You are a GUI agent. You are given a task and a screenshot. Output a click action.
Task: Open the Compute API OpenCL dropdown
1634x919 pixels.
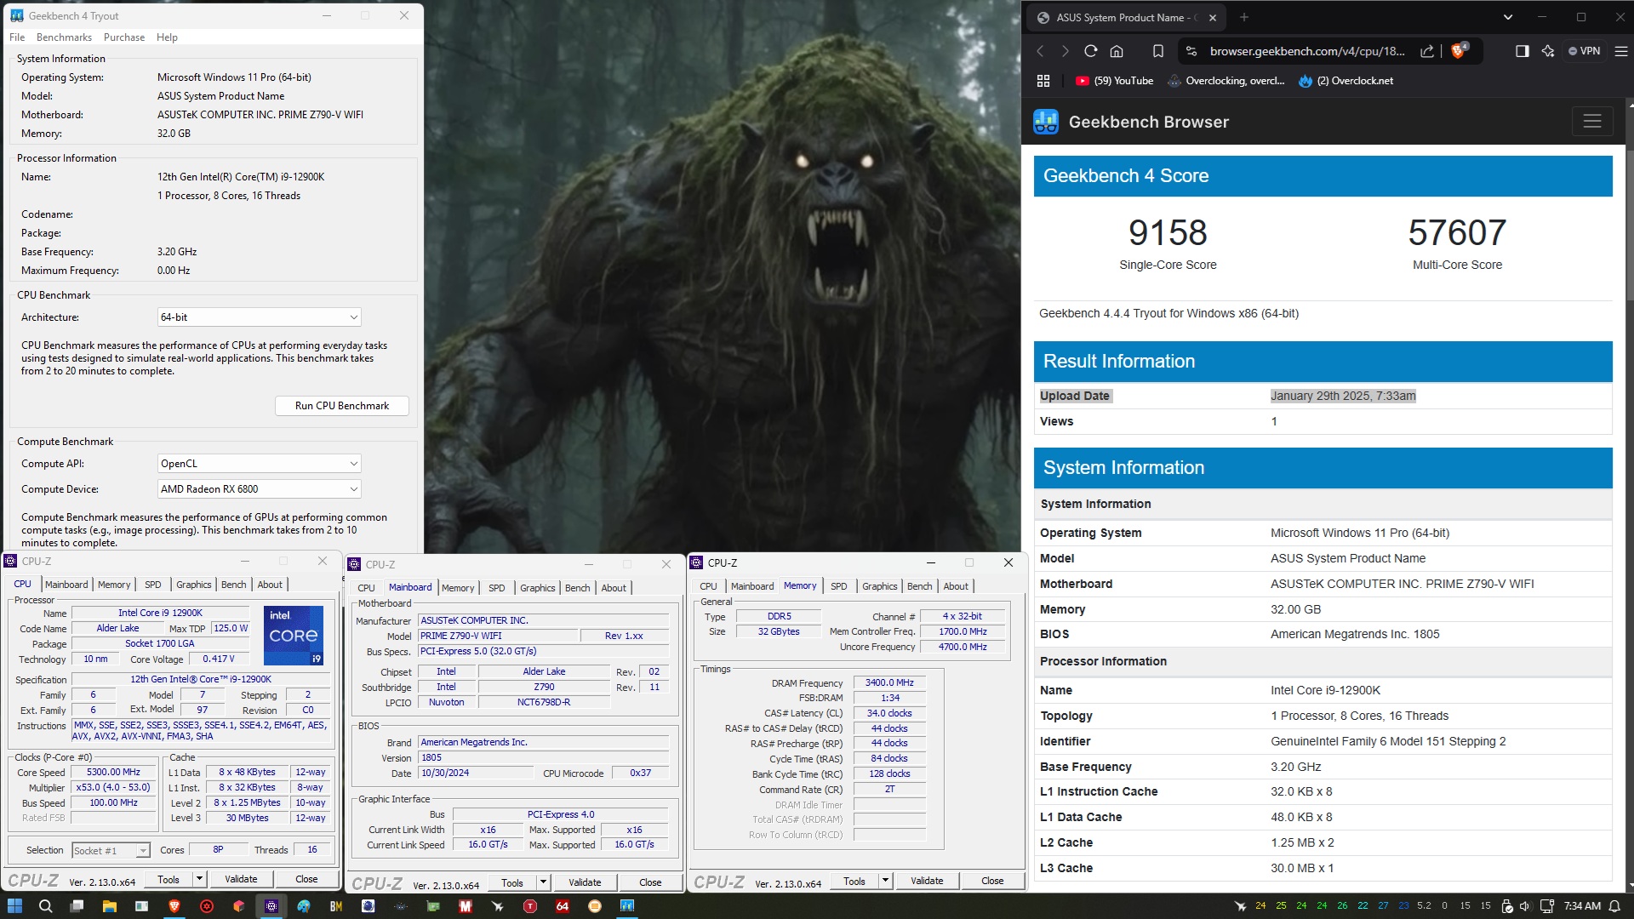tap(260, 464)
